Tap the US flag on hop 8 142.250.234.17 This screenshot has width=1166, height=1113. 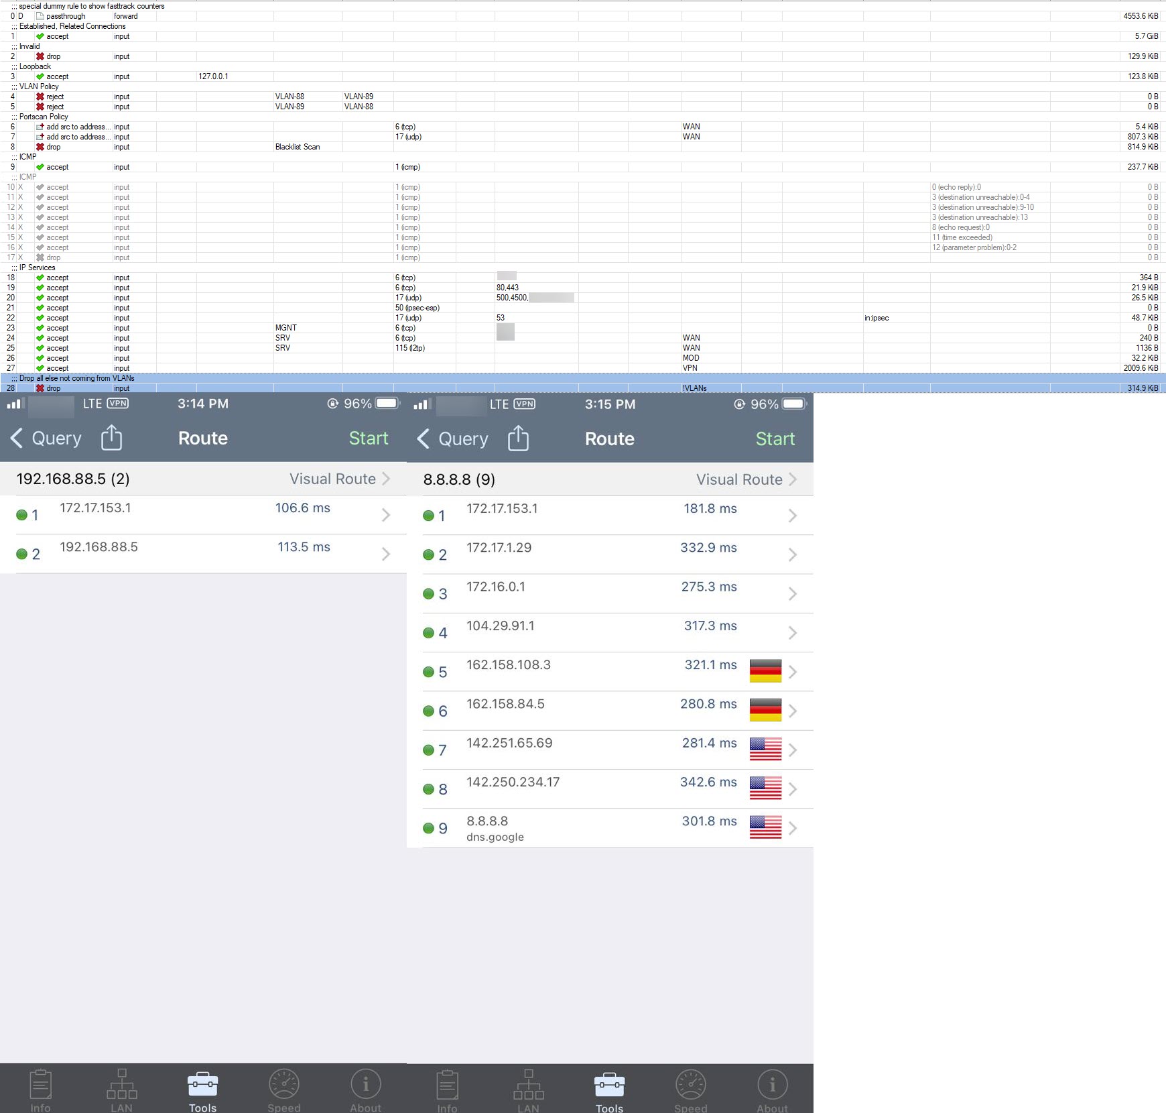(x=765, y=788)
